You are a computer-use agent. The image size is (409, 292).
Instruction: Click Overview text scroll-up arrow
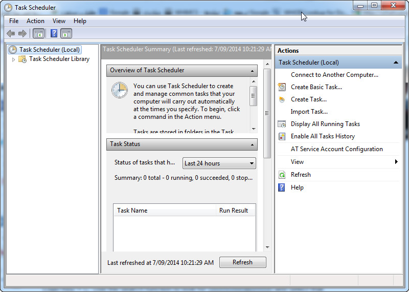[x=253, y=82]
